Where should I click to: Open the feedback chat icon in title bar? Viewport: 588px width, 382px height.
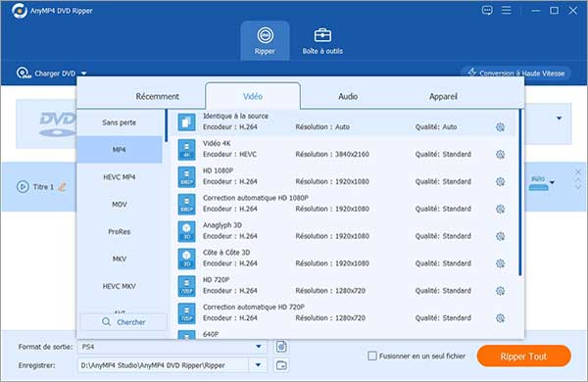(487, 11)
